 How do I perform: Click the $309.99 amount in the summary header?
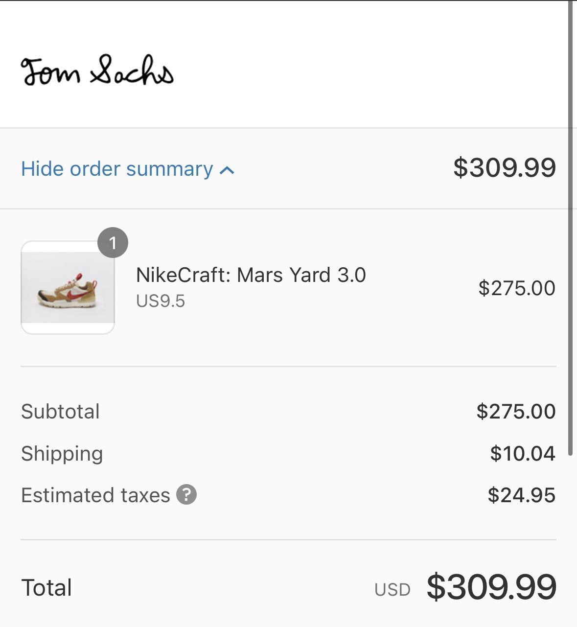click(x=504, y=168)
